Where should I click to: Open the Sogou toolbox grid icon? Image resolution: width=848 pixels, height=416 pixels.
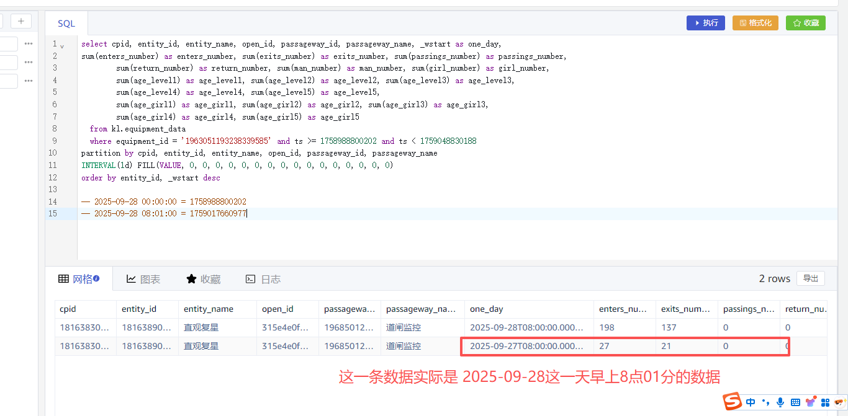pyautogui.click(x=825, y=402)
